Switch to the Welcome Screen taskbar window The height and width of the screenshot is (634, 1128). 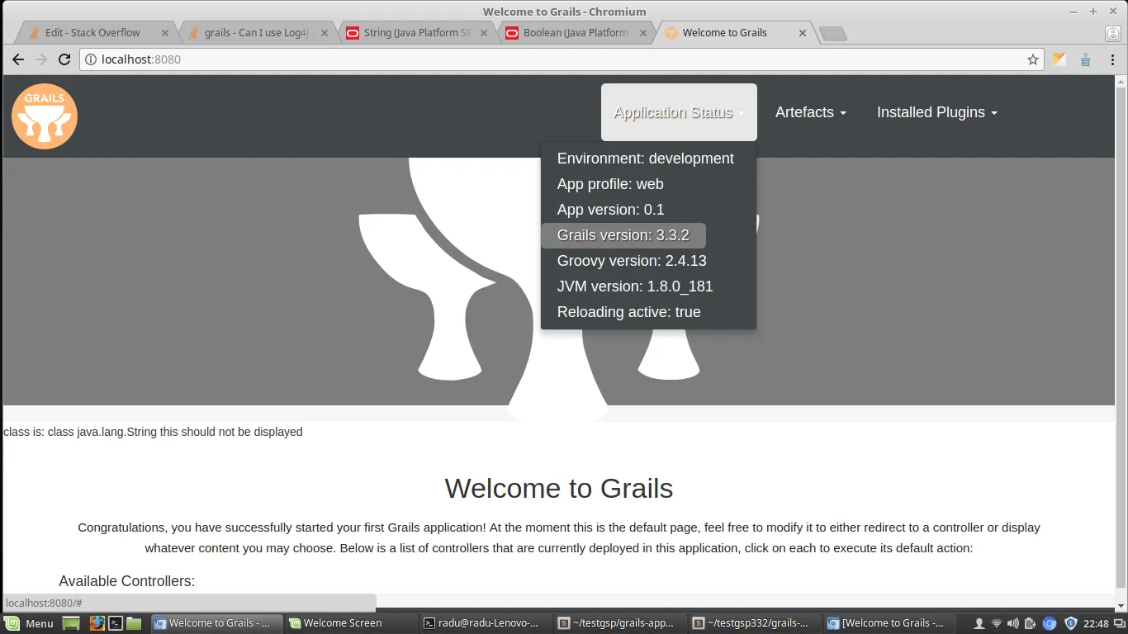click(352, 623)
